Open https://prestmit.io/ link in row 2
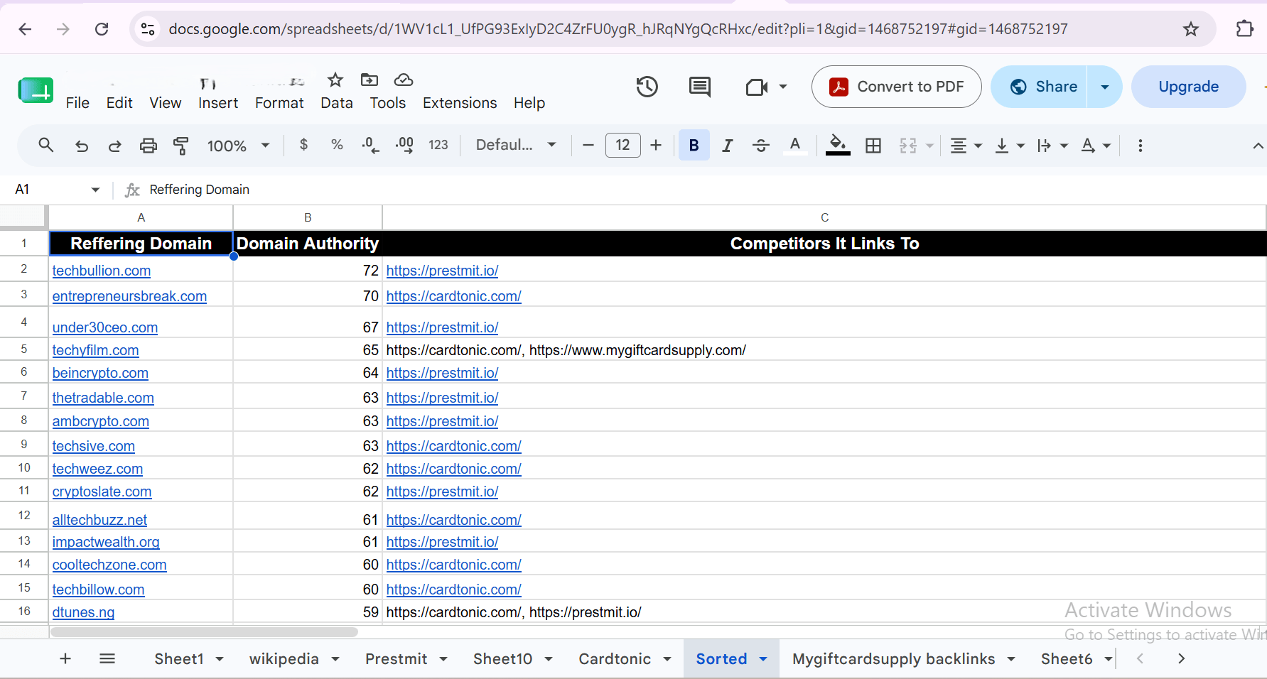1267x679 pixels. coord(442,271)
